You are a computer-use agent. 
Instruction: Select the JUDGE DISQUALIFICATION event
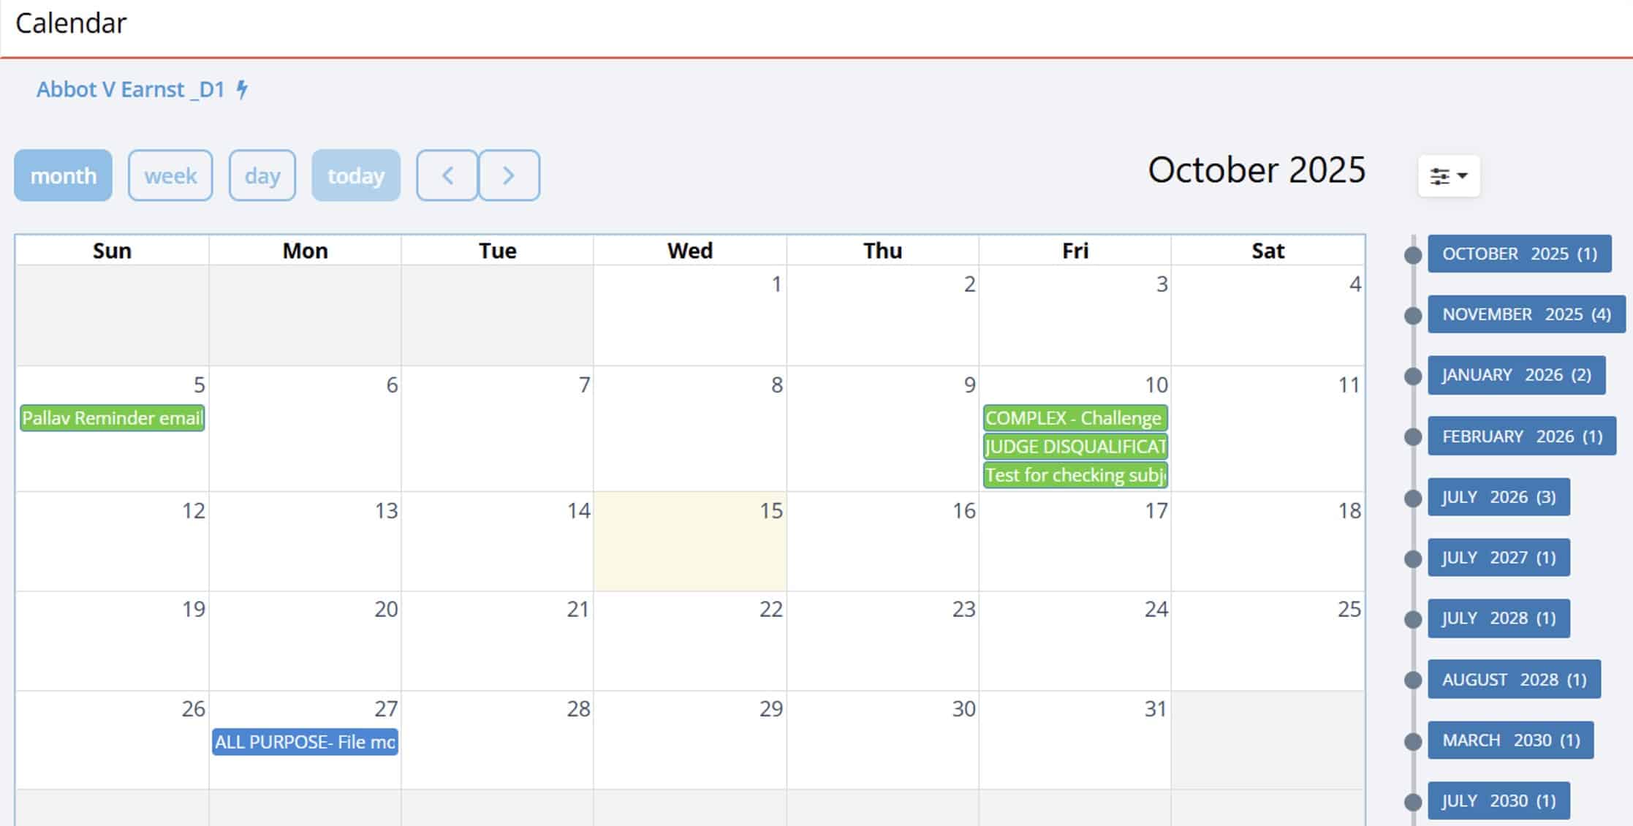1075,447
